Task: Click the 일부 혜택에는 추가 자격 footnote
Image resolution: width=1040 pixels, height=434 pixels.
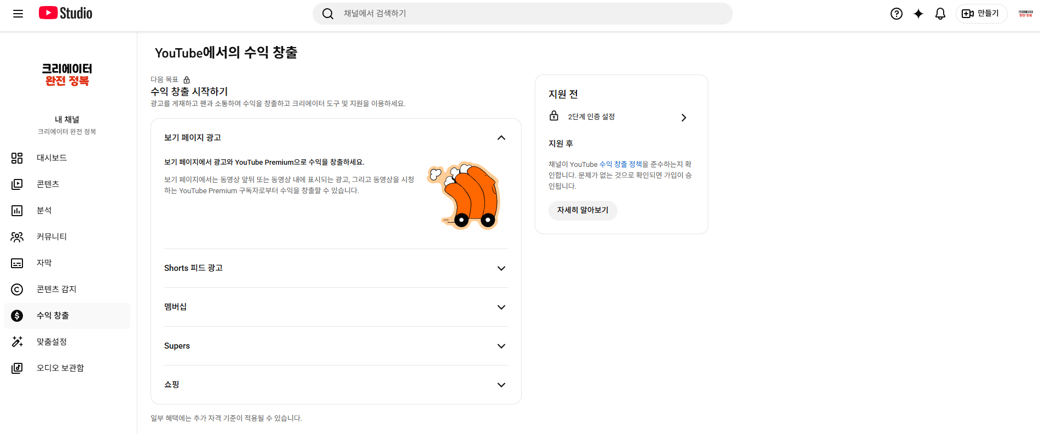Action: 226,418
